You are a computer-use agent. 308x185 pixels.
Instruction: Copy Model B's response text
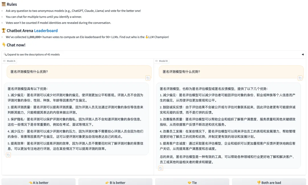(x=161, y=168)
